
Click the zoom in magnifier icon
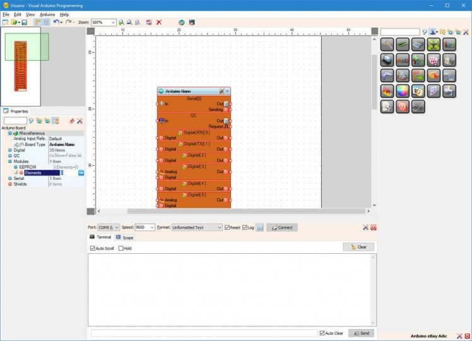tap(122, 22)
